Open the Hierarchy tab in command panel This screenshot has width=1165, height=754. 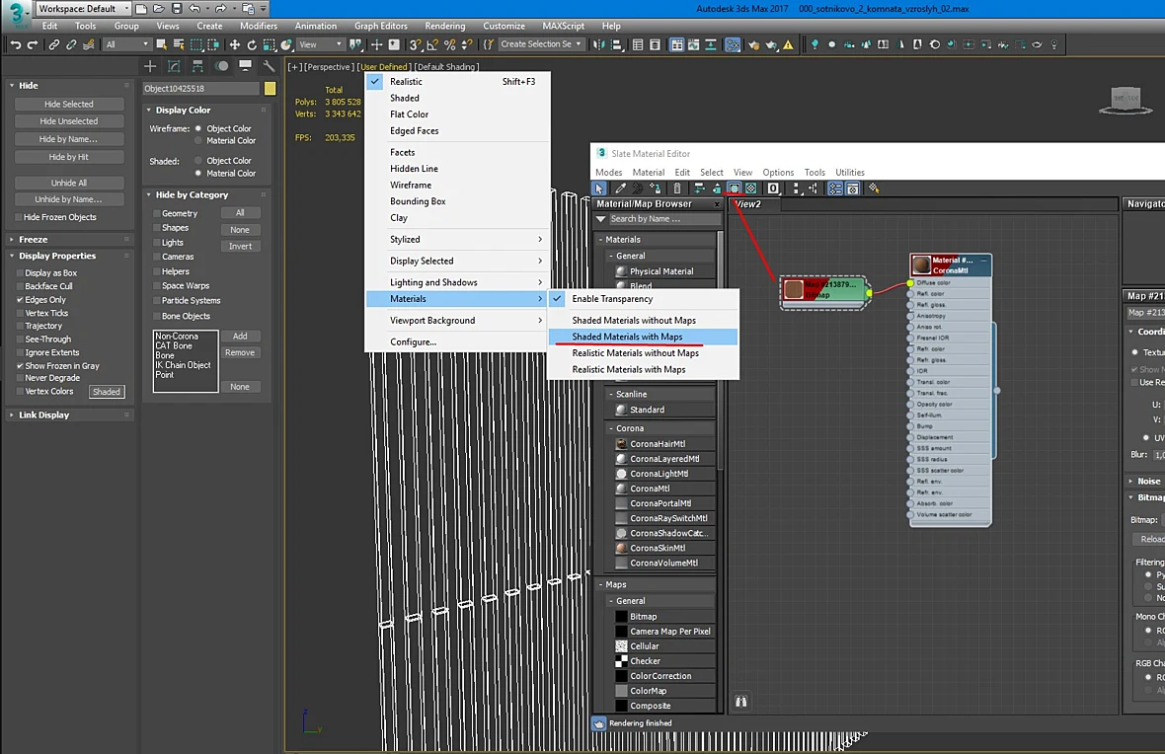[197, 66]
